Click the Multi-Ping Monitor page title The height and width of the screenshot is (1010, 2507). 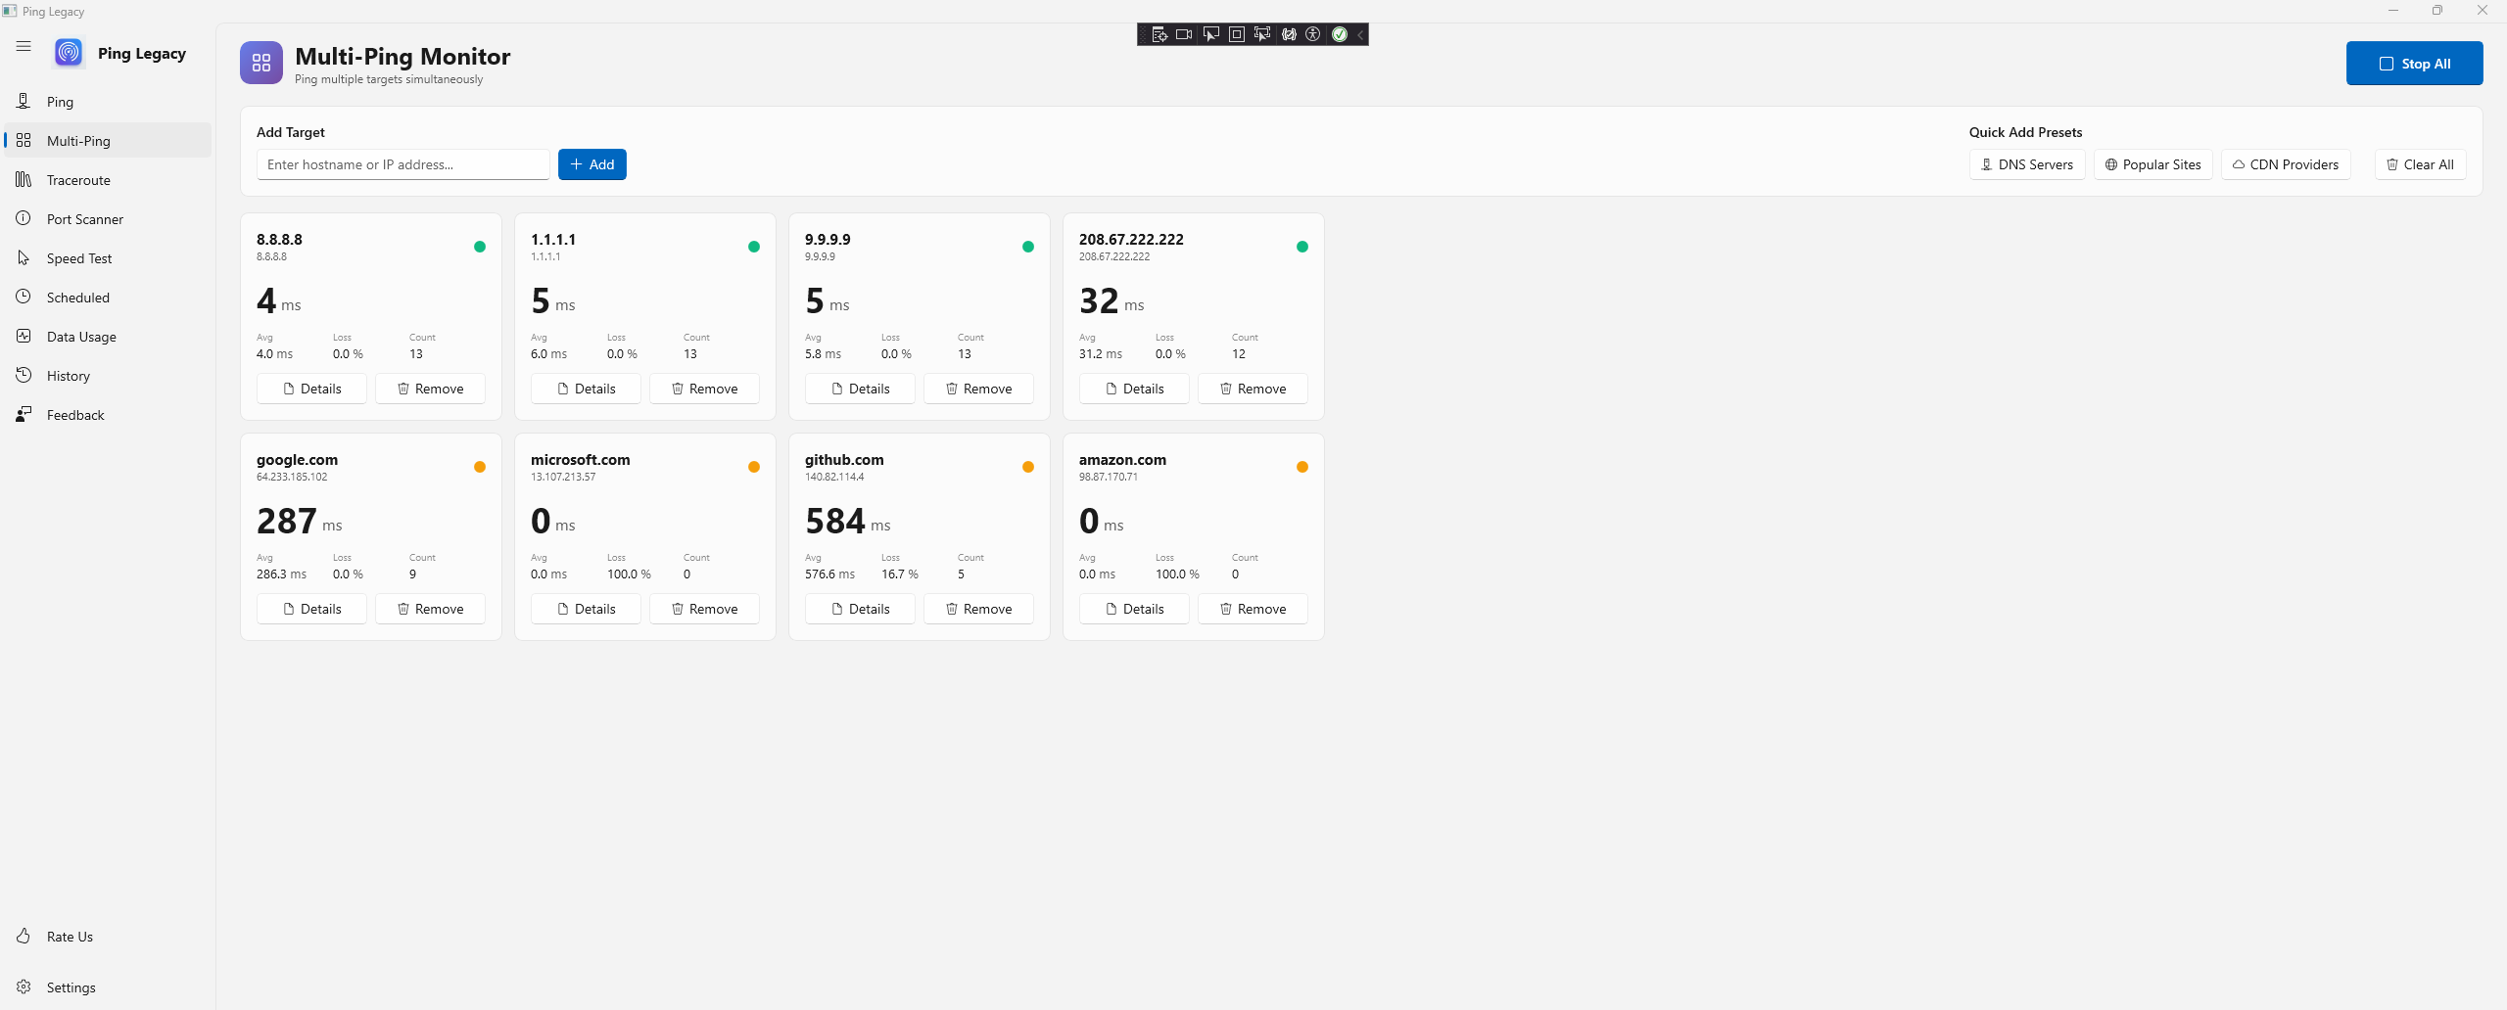click(402, 56)
